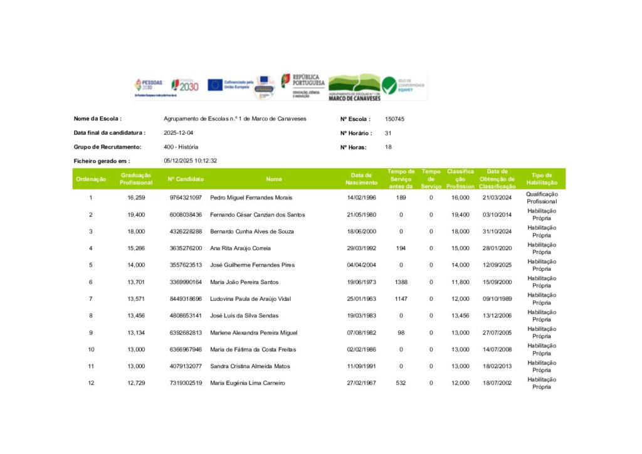Viewport: 642px width, 454px height.
Task: Click the eTwinning school badge logo
Action: click(x=265, y=86)
